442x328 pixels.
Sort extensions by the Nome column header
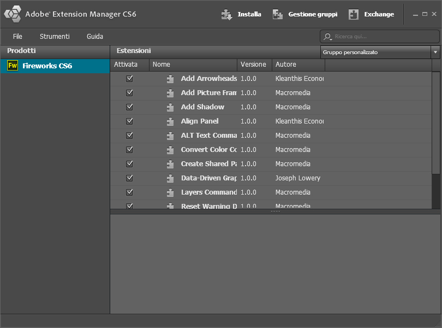tap(193, 65)
